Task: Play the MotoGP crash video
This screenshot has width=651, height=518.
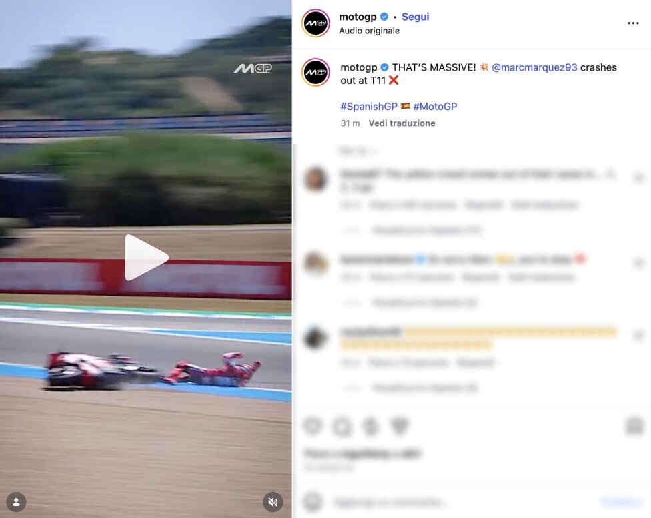Action: [147, 258]
